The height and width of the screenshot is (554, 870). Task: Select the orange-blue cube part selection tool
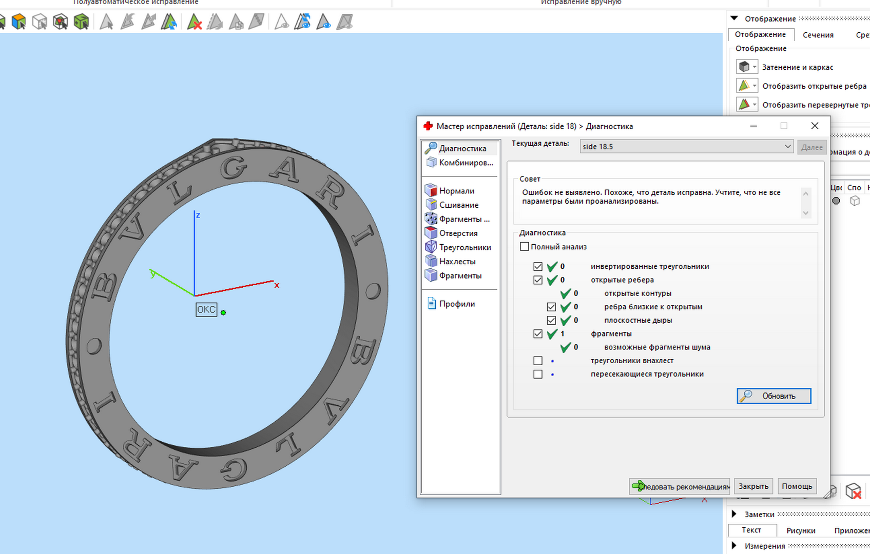pos(18,22)
